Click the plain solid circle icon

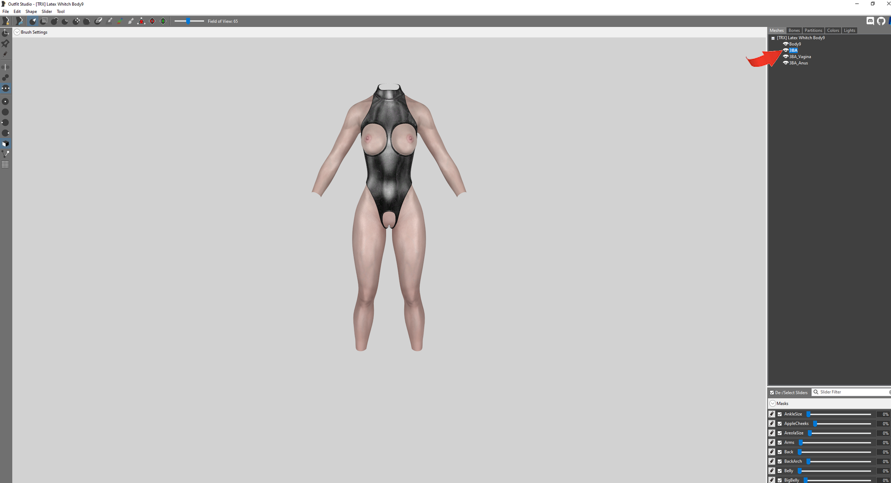pyautogui.click(x=6, y=112)
